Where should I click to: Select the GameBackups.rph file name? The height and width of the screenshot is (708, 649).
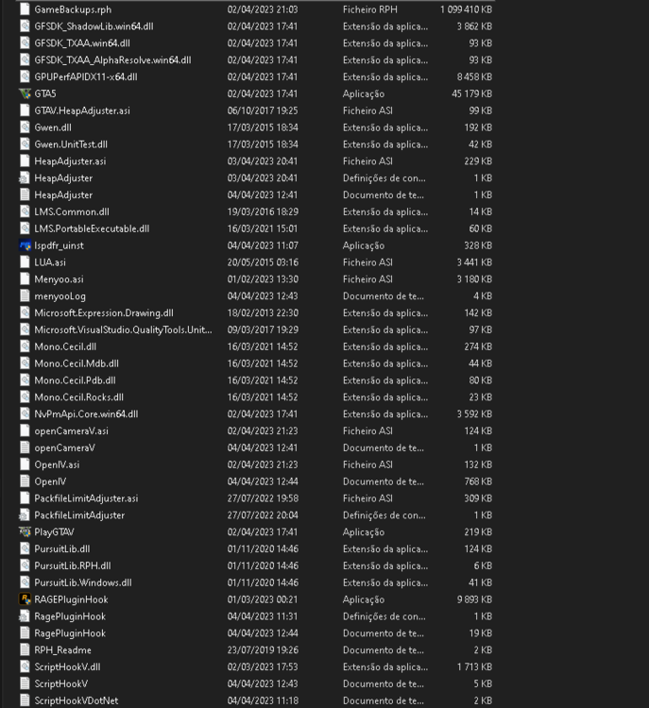point(73,9)
